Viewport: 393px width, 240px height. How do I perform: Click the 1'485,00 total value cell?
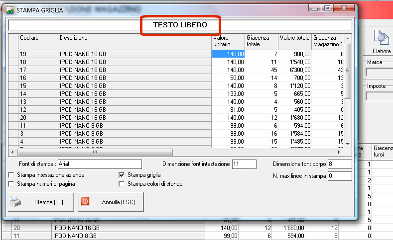294,142
